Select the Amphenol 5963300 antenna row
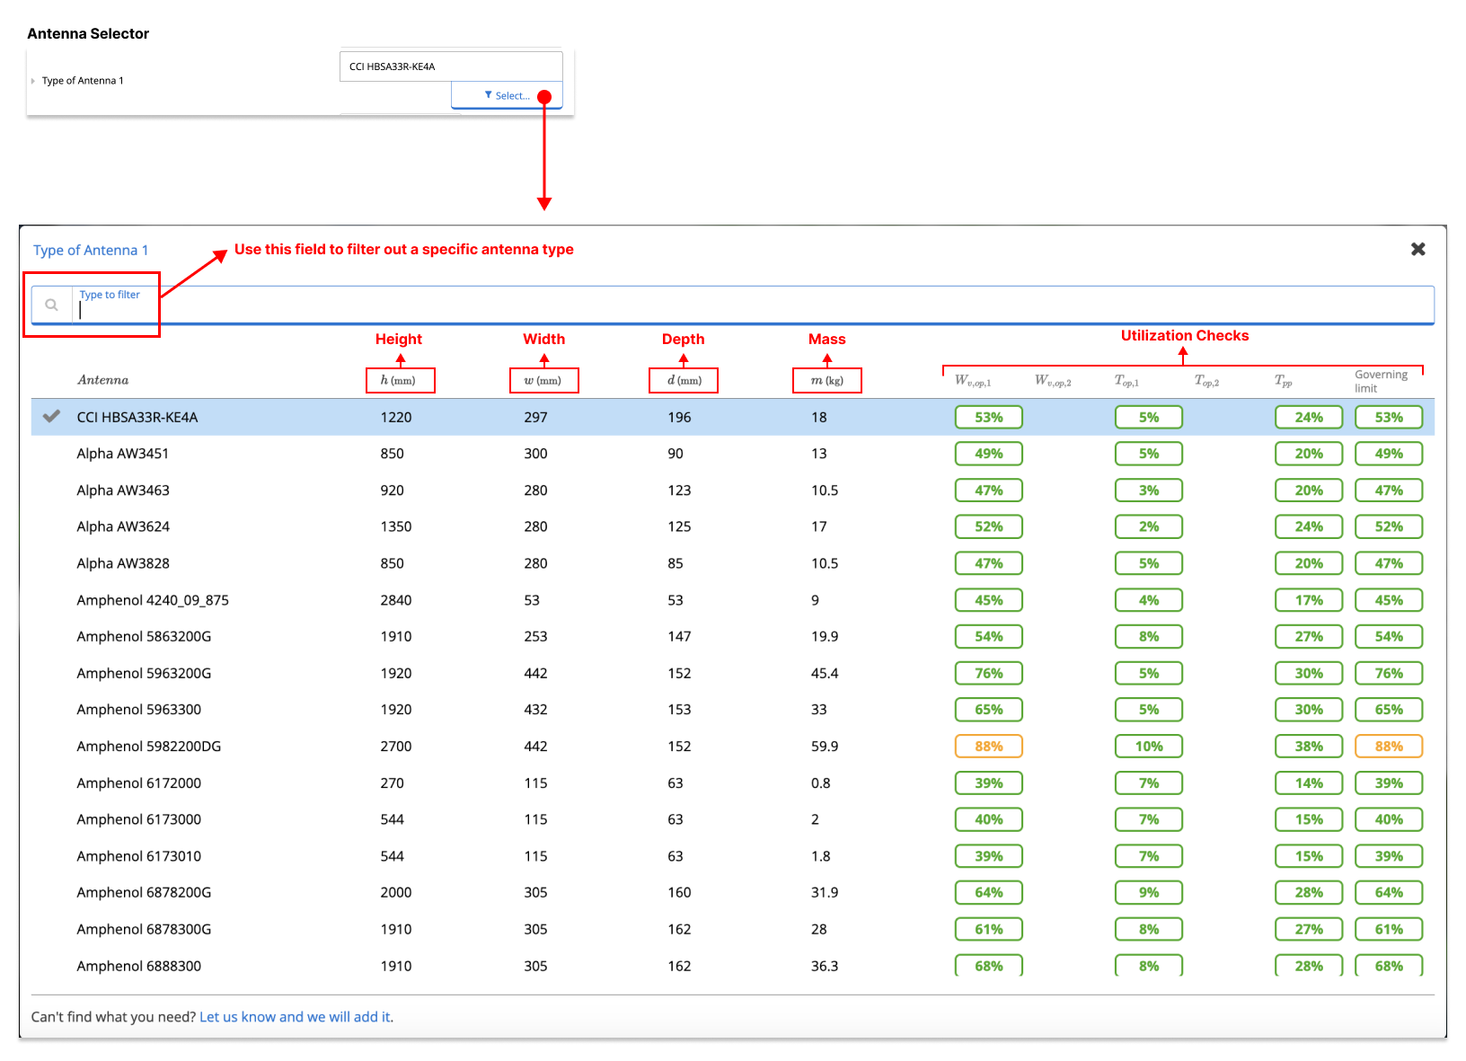1466x1061 pixels. click(x=732, y=710)
